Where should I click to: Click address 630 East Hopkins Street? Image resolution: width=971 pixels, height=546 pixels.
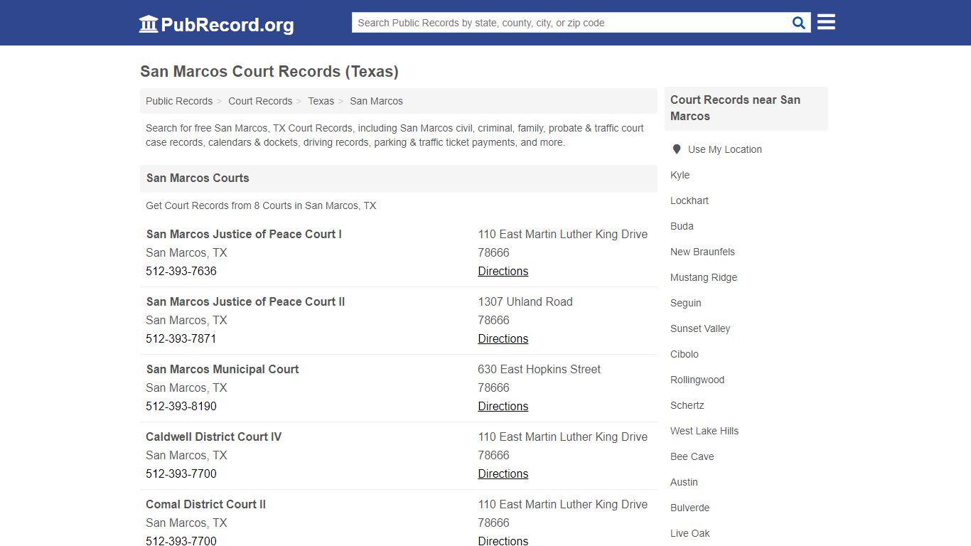coord(539,369)
